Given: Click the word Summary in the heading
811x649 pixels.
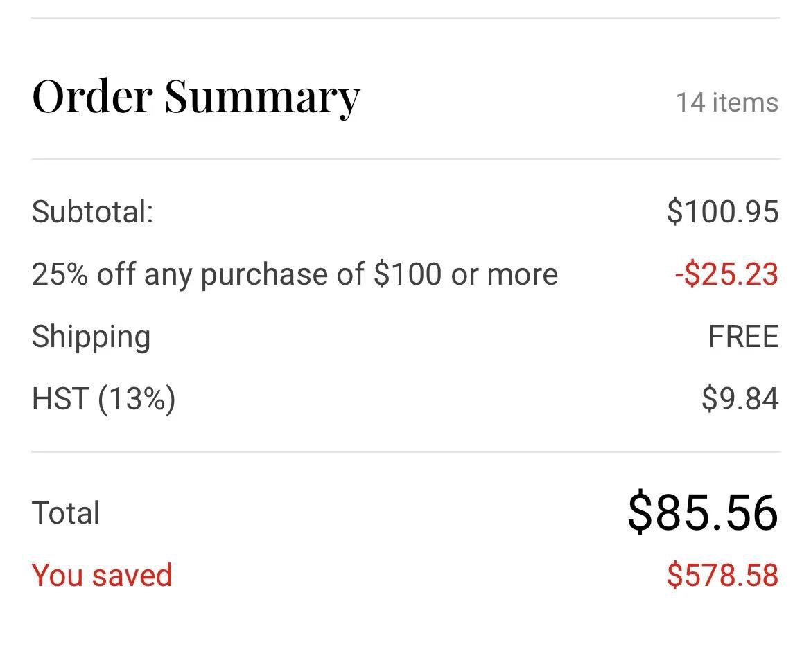Looking at the screenshot, I should pyautogui.click(x=262, y=96).
